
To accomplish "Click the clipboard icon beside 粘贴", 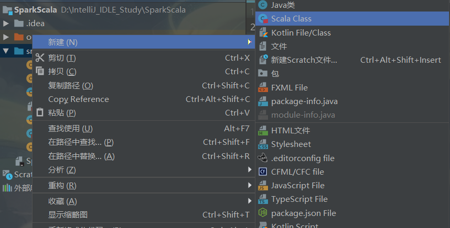I will pos(40,112).
